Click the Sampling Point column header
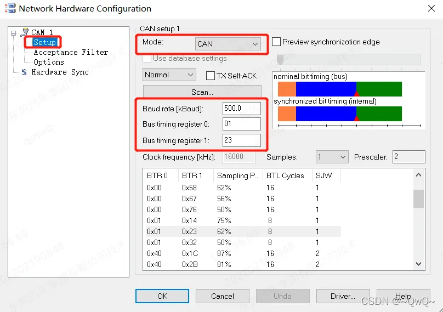Screen dimensions: 443x312 pyautogui.click(x=238, y=175)
